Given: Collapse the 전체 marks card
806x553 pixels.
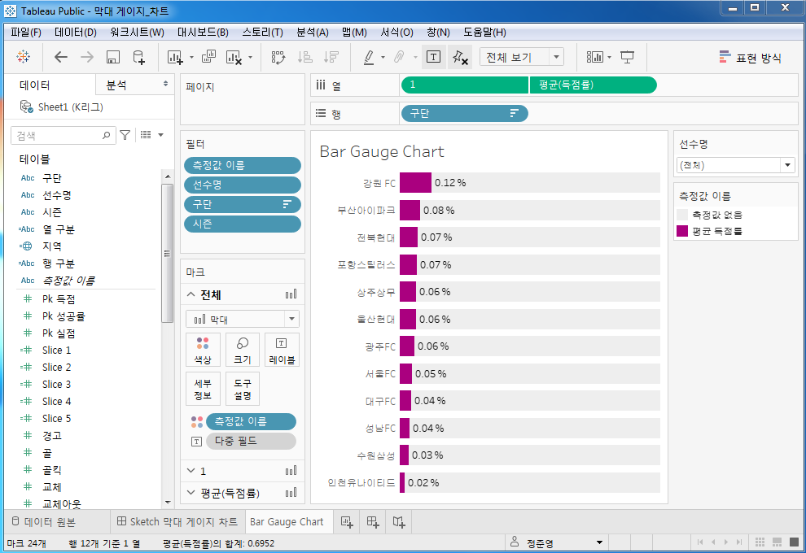Looking at the screenshot, I should (x=191, y=294).
